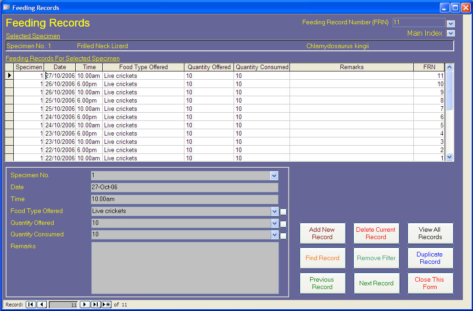Viewport: 473px width, 311px height.
Task: Click time cell 6.00pm in FRN 8 row
Action: (89, 101)
